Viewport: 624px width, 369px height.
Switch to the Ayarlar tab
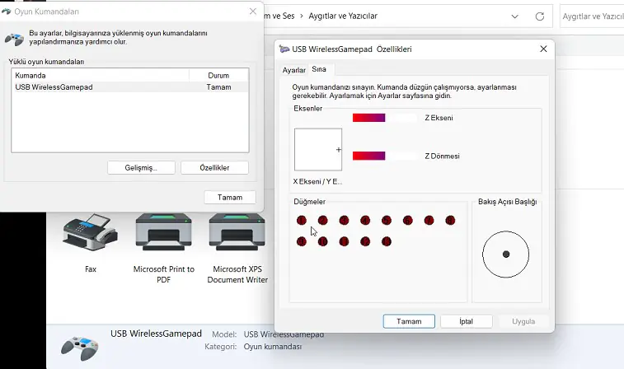click(x=293, y=70)
